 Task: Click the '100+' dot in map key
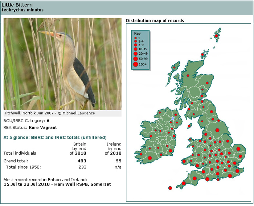(136, 64)
